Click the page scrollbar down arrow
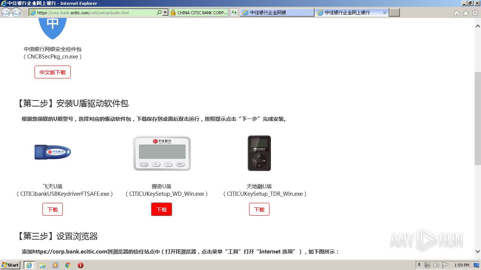The image size is (481, 270). click(x=478, y=252)
